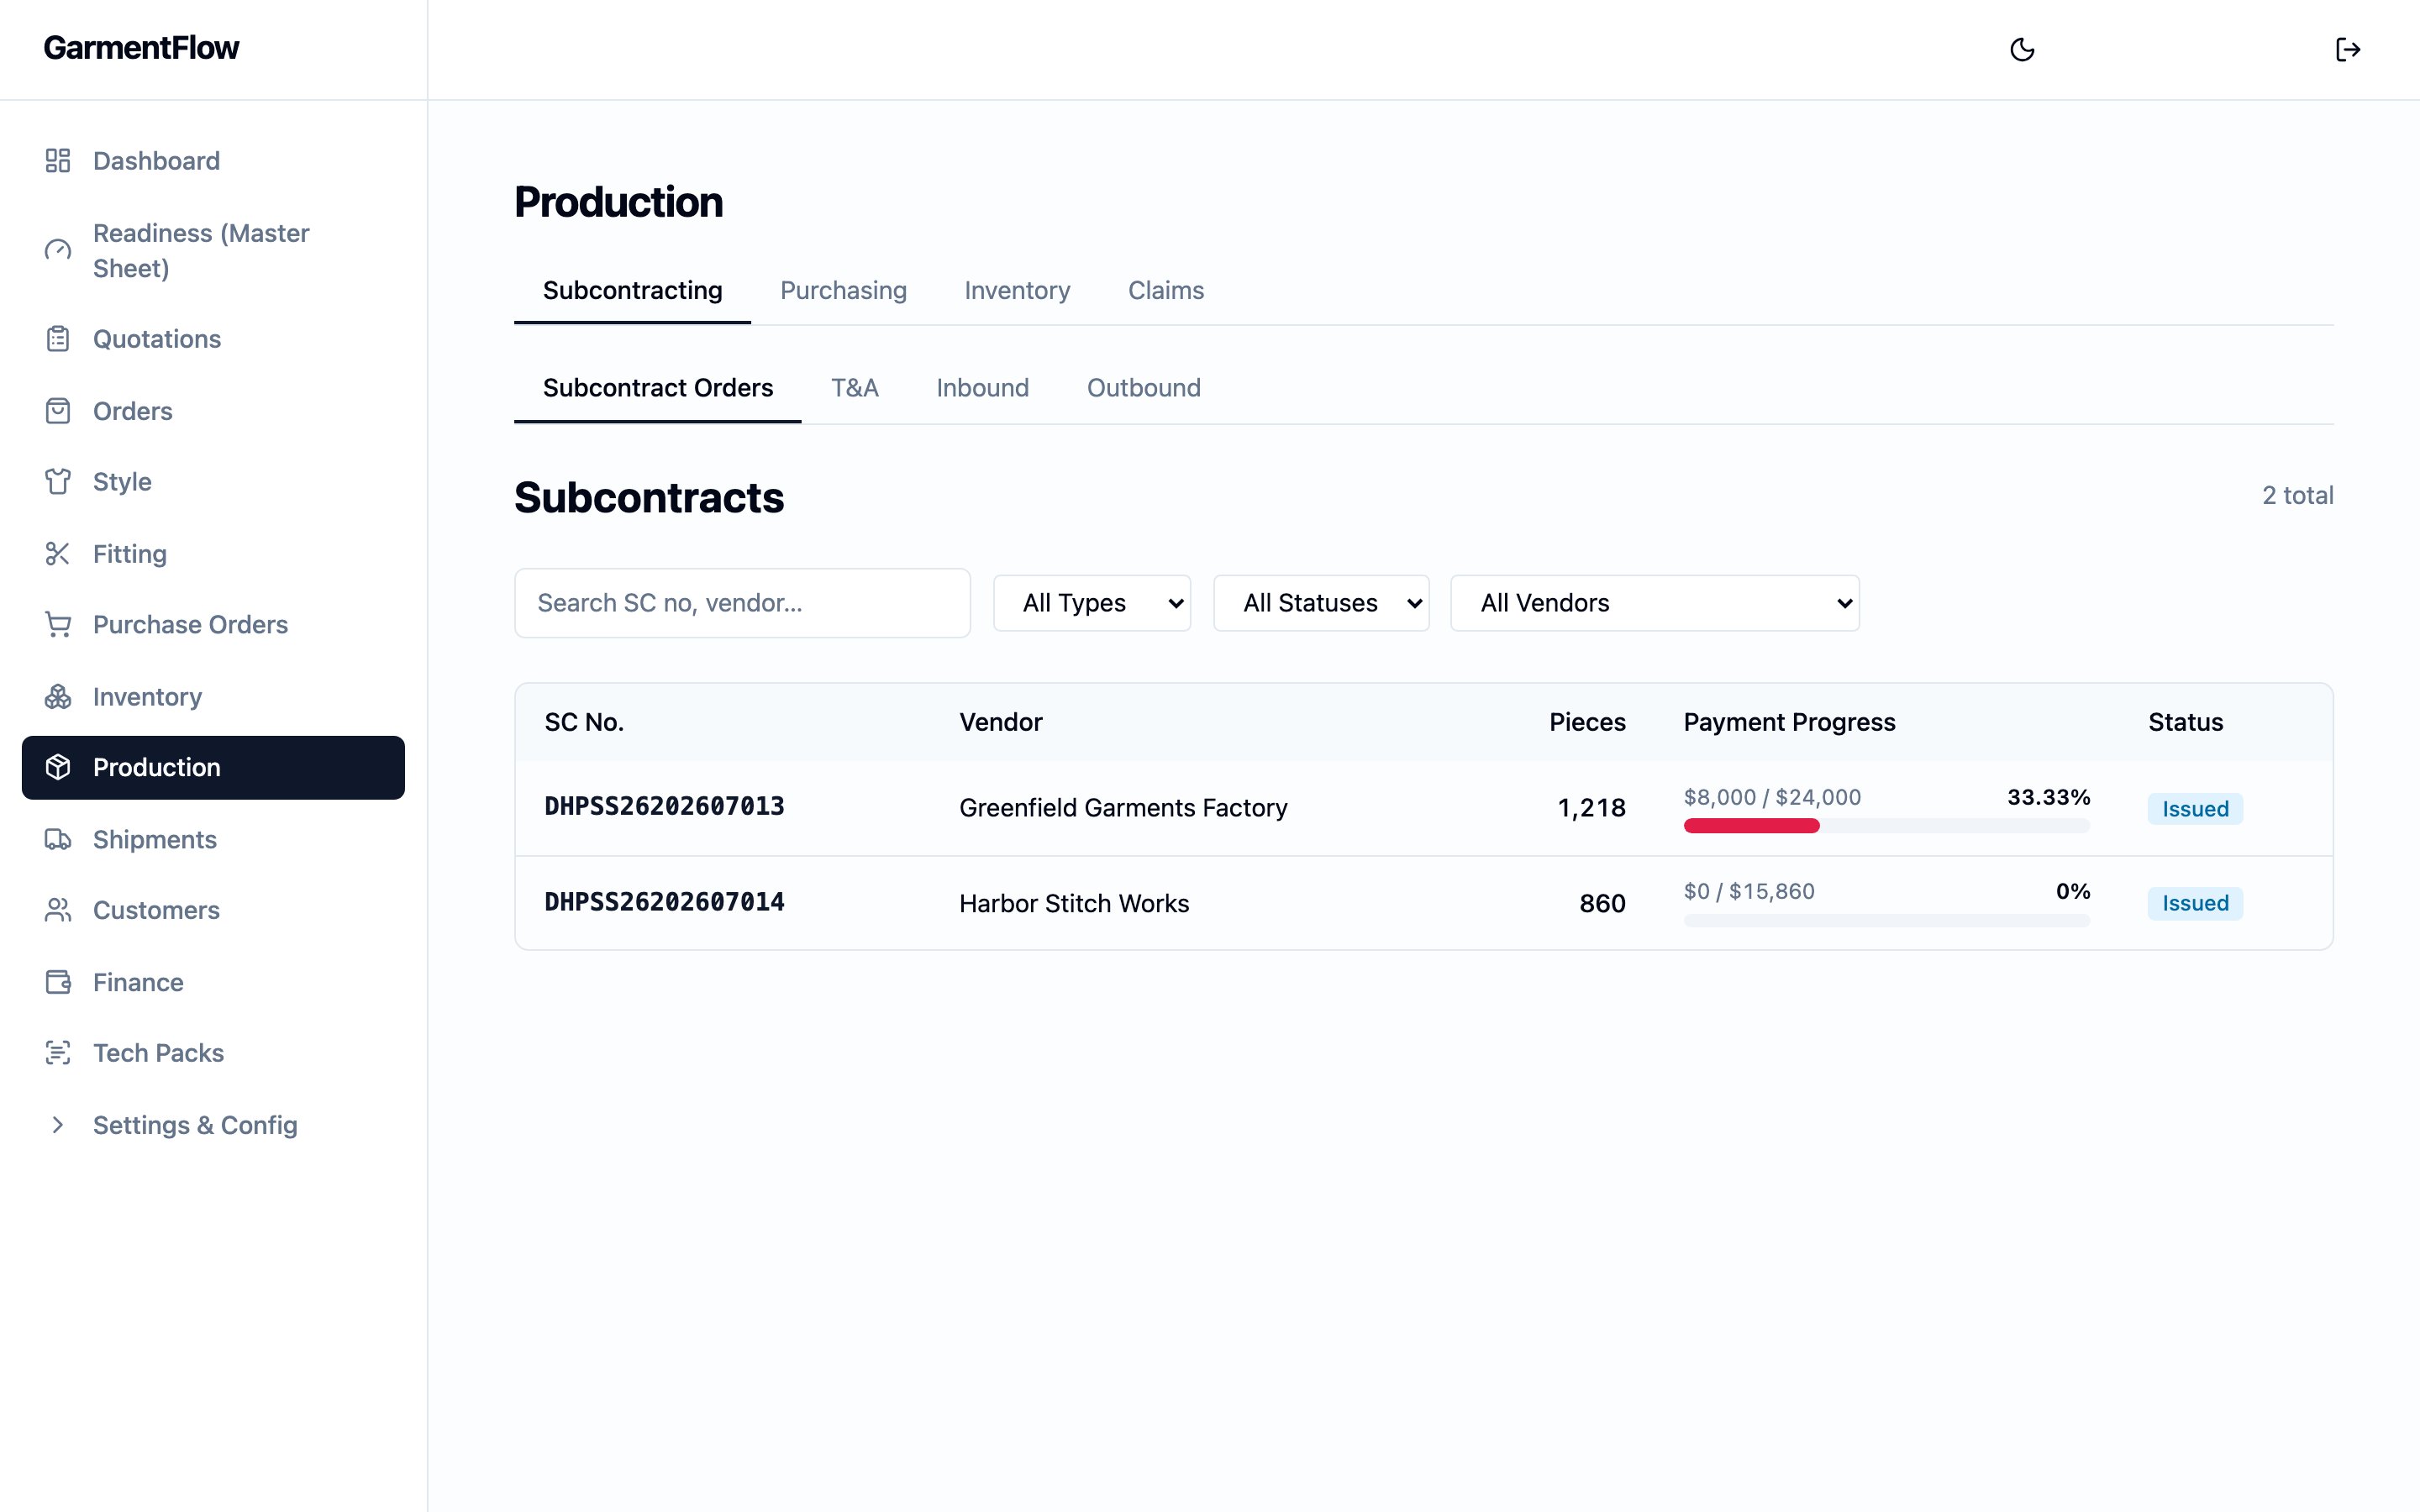Viewport: 2420px width, 1512px height.
Task: Expand the Settings & Config chevron
Action: point(58,1125)
